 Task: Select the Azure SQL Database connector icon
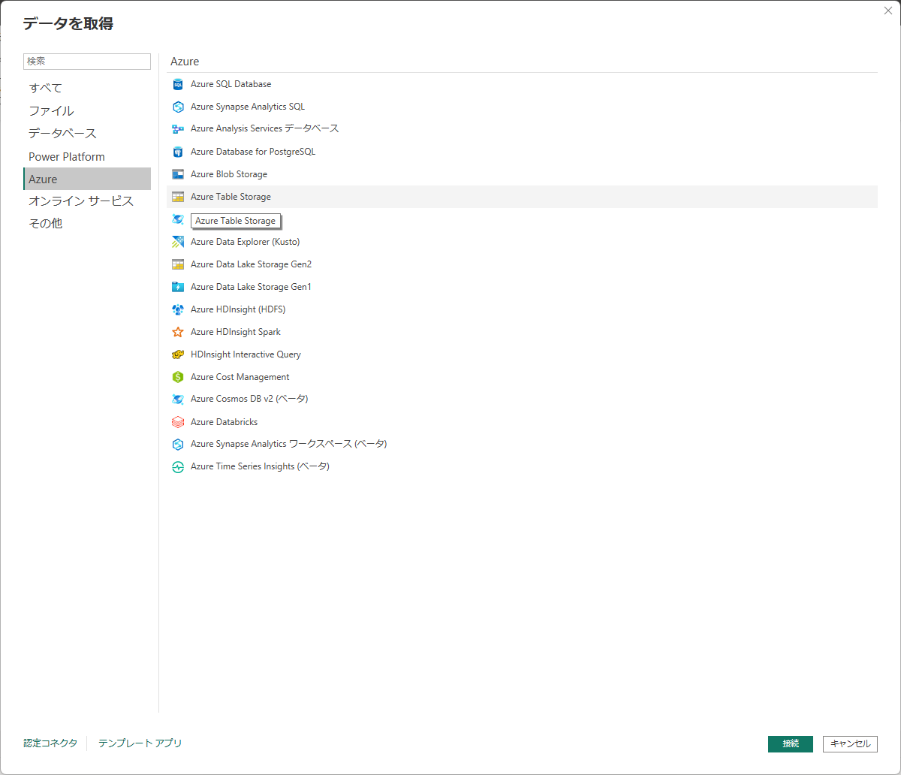pos(179,84)
